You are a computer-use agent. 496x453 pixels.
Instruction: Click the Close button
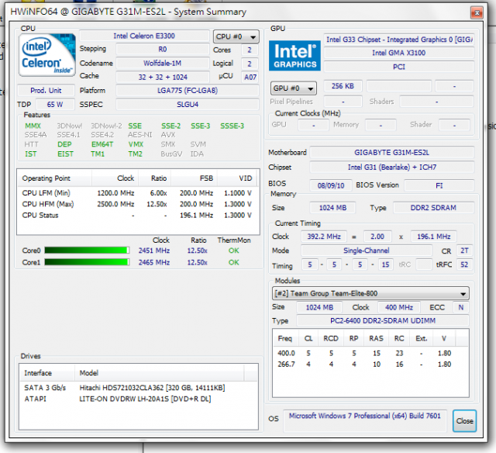(x=464, y=420)
